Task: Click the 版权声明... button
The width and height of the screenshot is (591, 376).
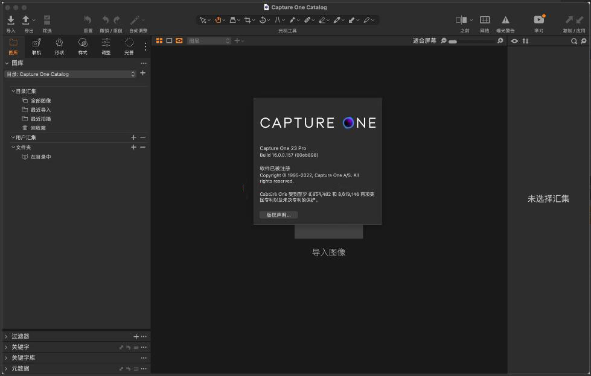Action: 278,215
